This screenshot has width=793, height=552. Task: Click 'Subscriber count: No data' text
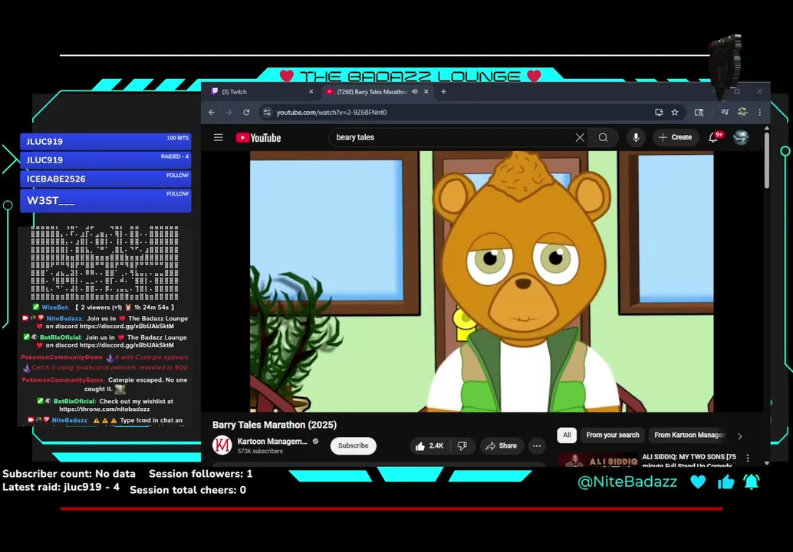(69, 474)
